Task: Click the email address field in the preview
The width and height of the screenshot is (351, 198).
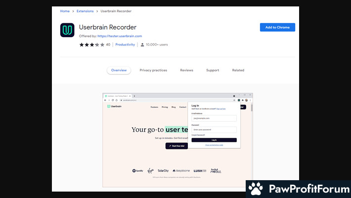Action: tap(214, 118)
